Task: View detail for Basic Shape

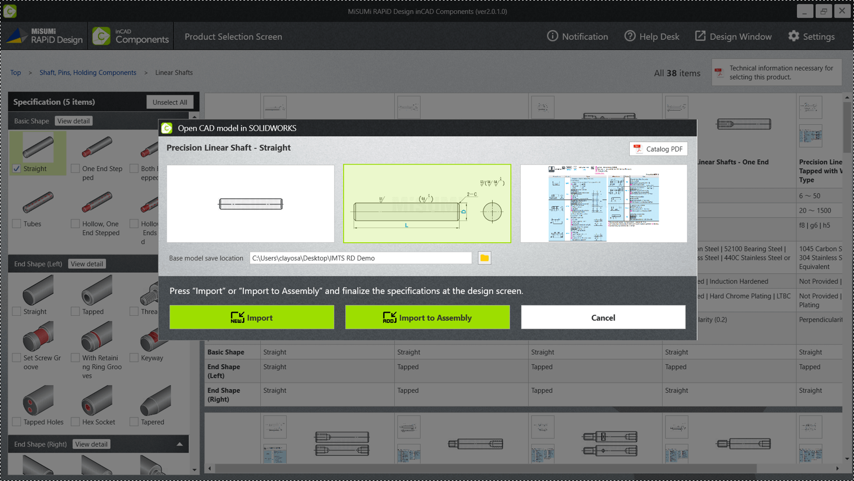Action: (74, 121)
